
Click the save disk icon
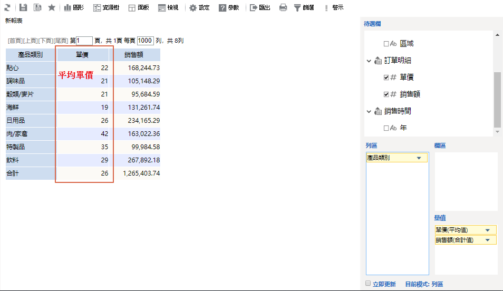coord(23,7)
